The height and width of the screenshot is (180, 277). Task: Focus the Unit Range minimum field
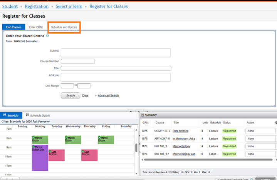click(x=67, y=86)
